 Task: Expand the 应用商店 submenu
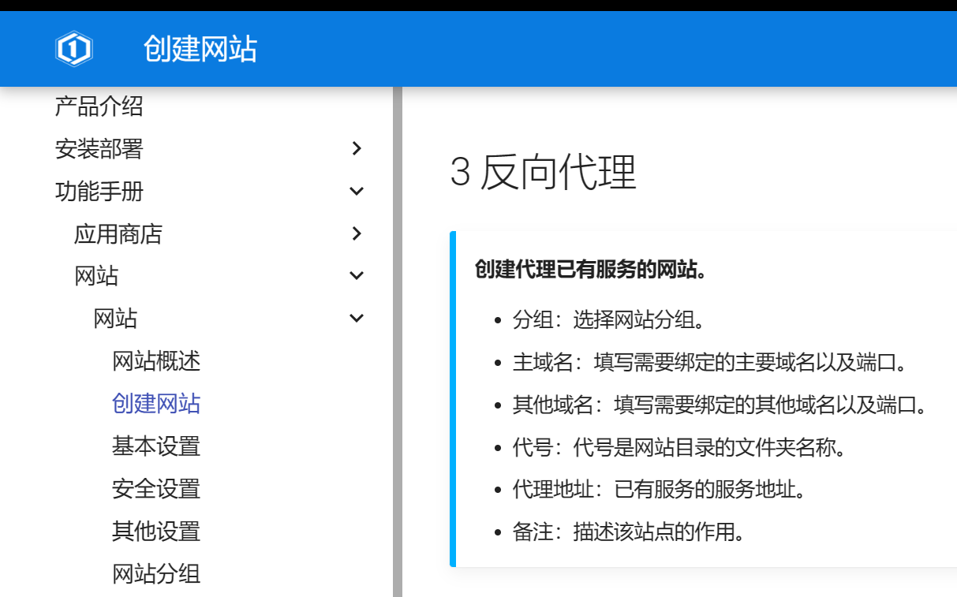[357, 233]
